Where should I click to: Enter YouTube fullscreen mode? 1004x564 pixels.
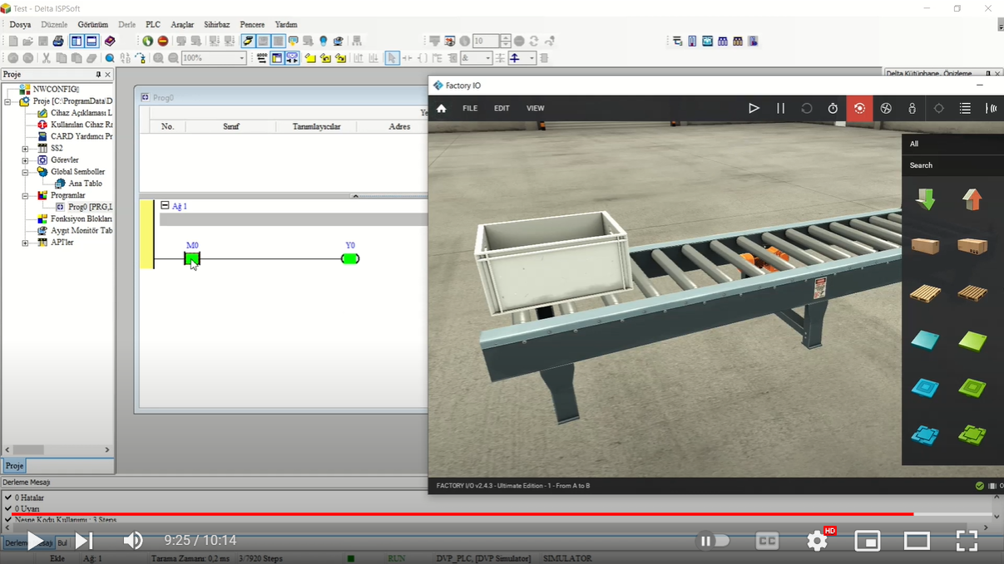point(967,541)
